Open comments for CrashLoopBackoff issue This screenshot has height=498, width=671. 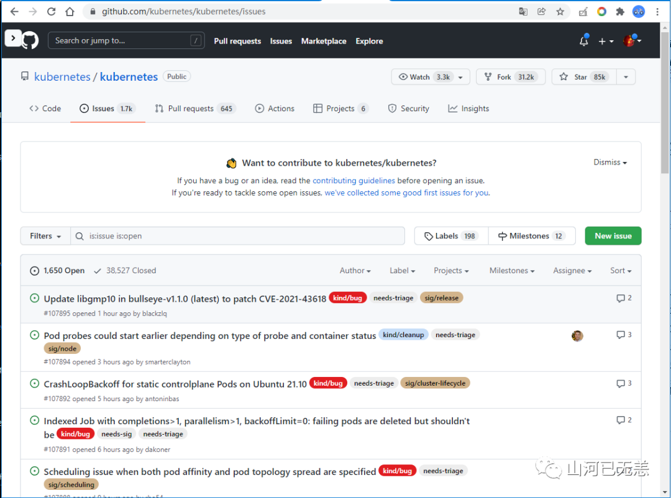624,383
